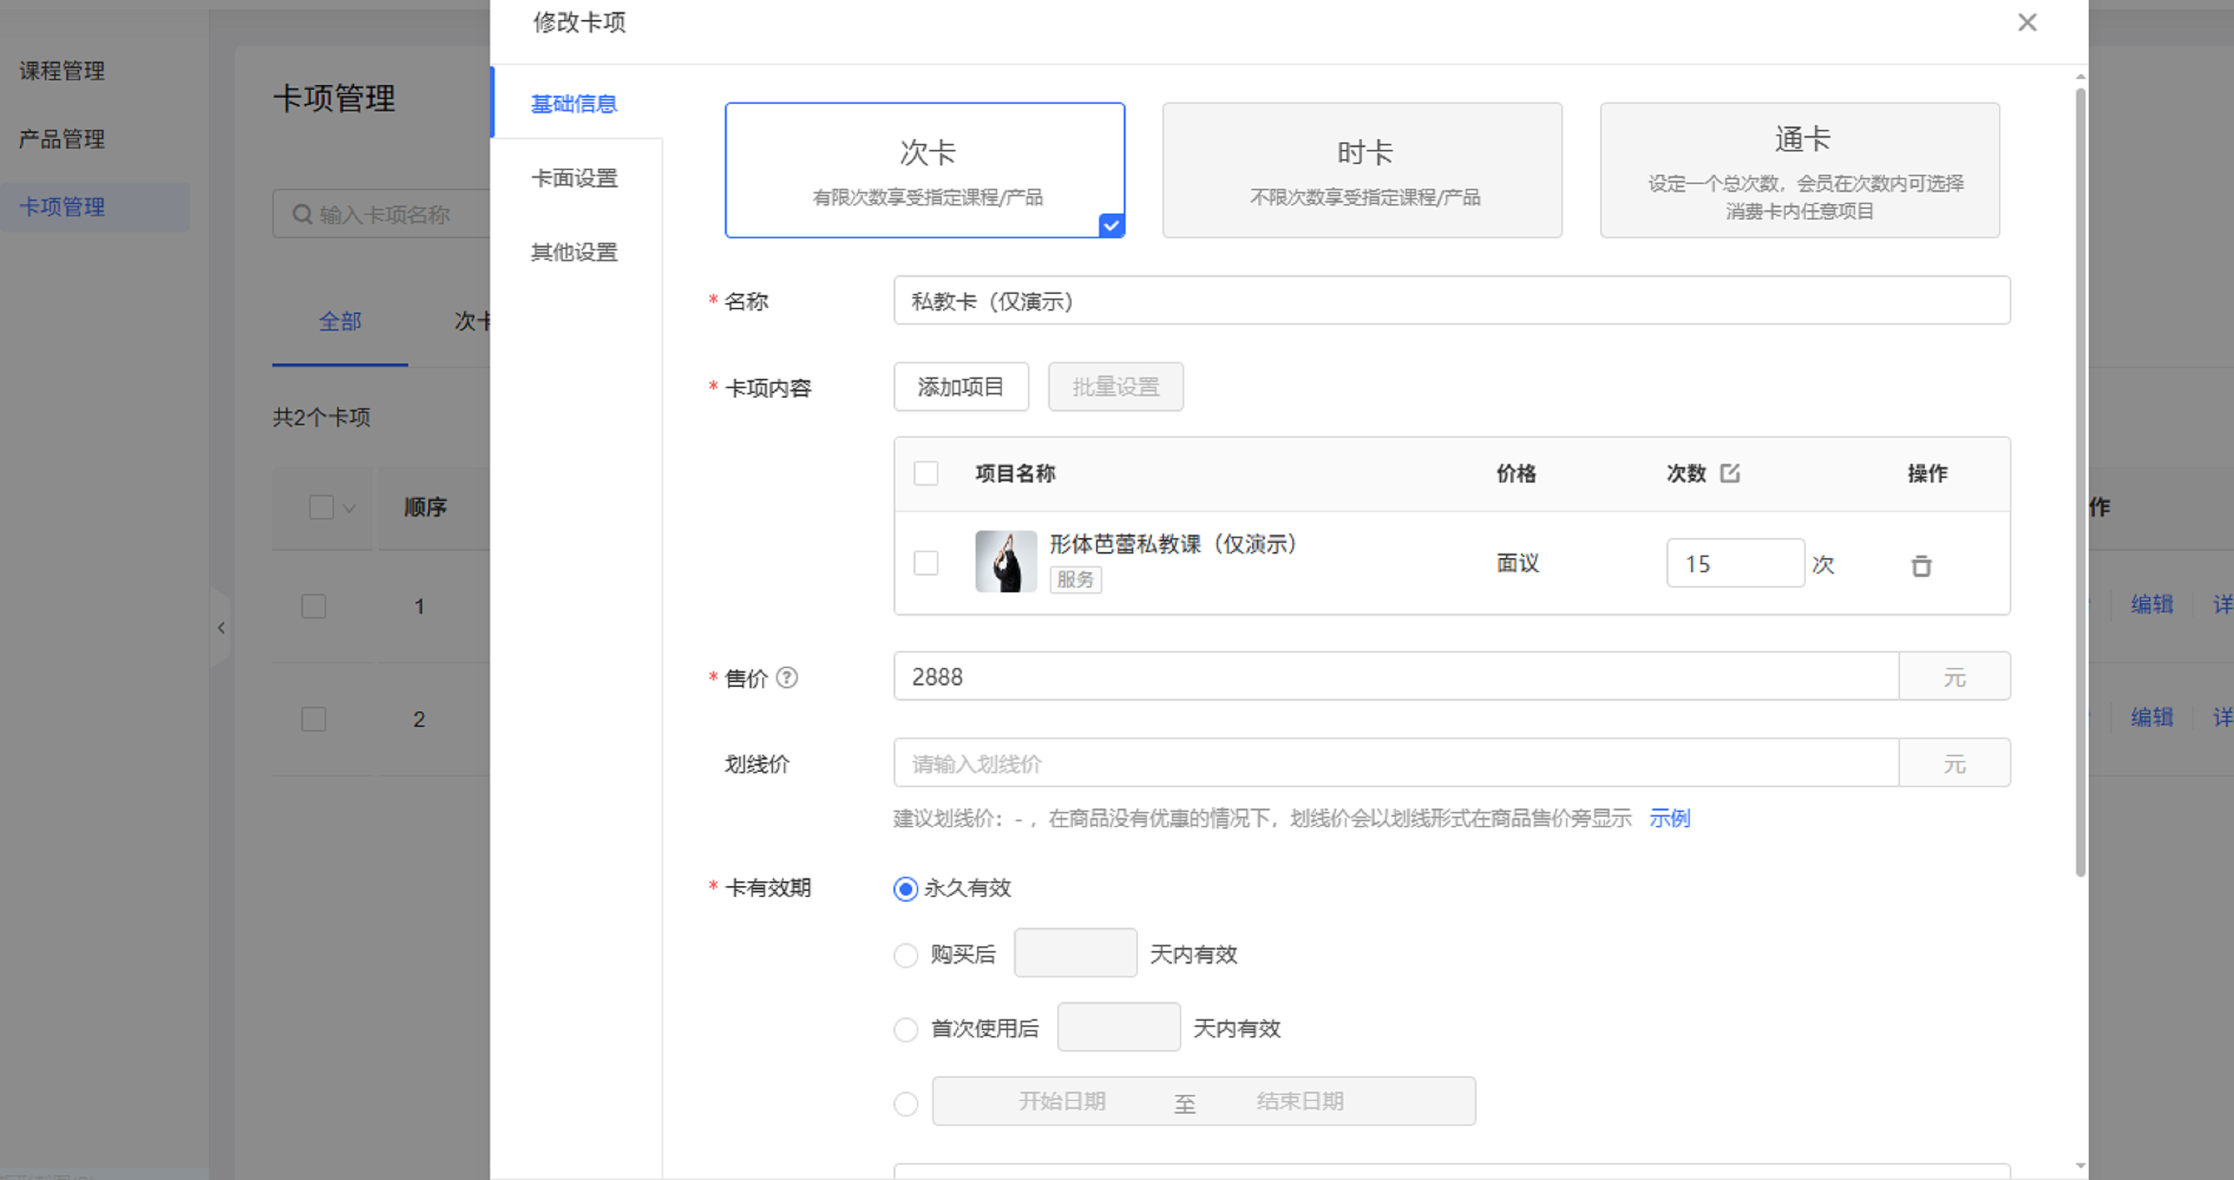Expand the dropdown arrow beside the table header checkbox
This screenshot has height=1180, width=2234.
coord(349,508)
